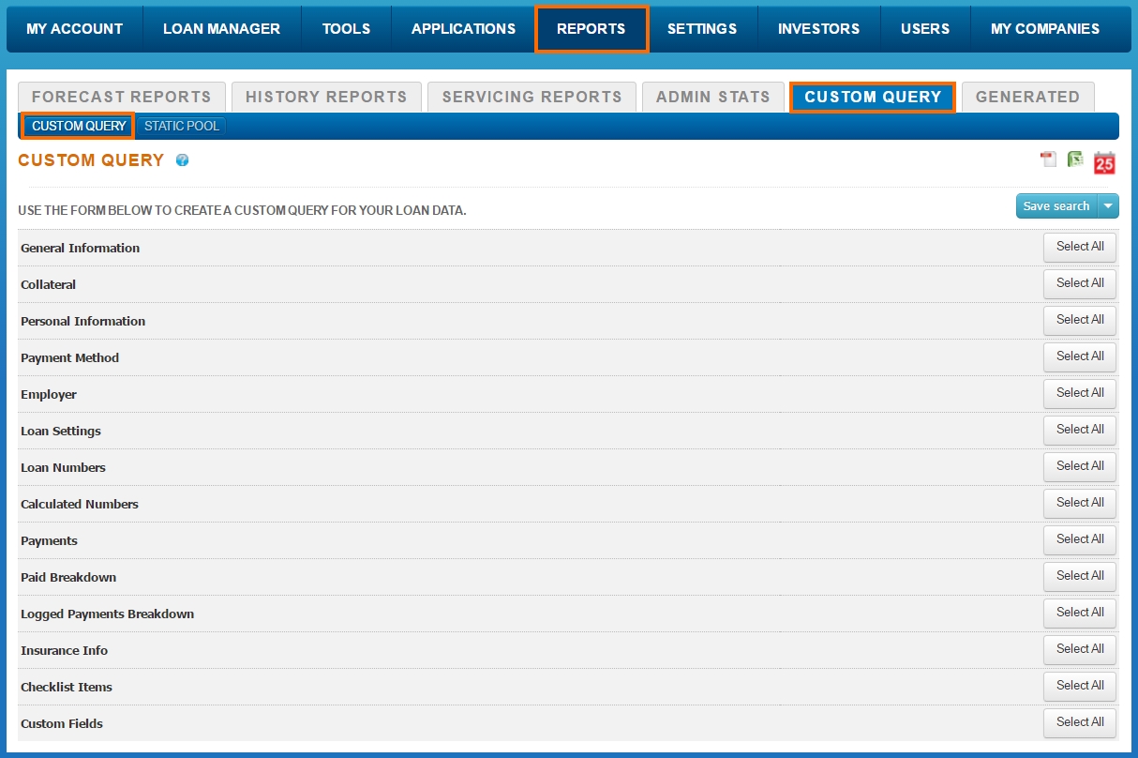
Task: Open the Tools menu
Action: click(347, 29)
